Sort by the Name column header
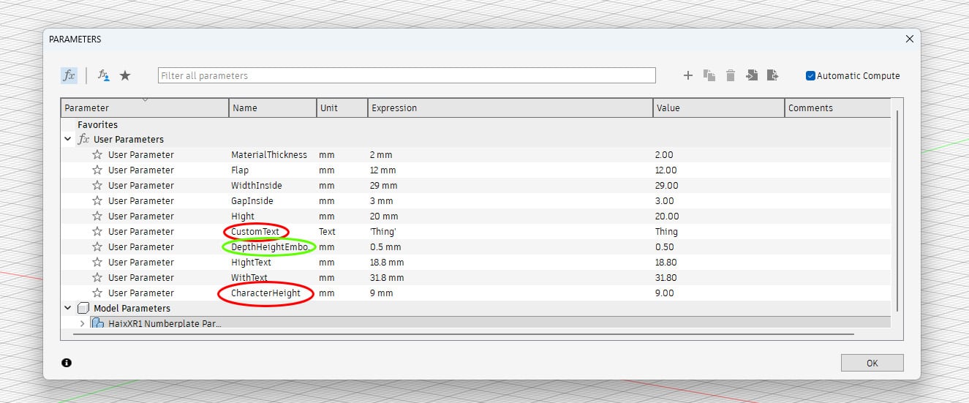 (273, 108)
